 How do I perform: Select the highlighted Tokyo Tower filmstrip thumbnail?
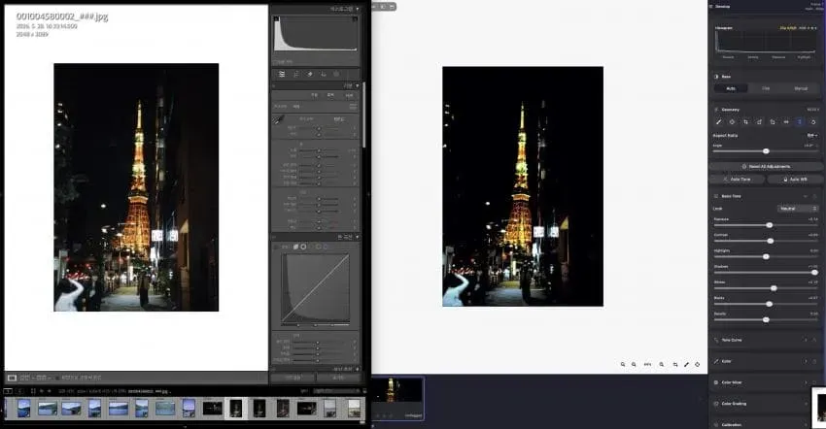pos(236,408)
